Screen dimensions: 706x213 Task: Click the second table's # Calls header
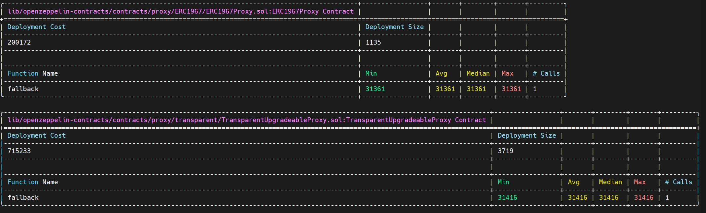(678, 182)
